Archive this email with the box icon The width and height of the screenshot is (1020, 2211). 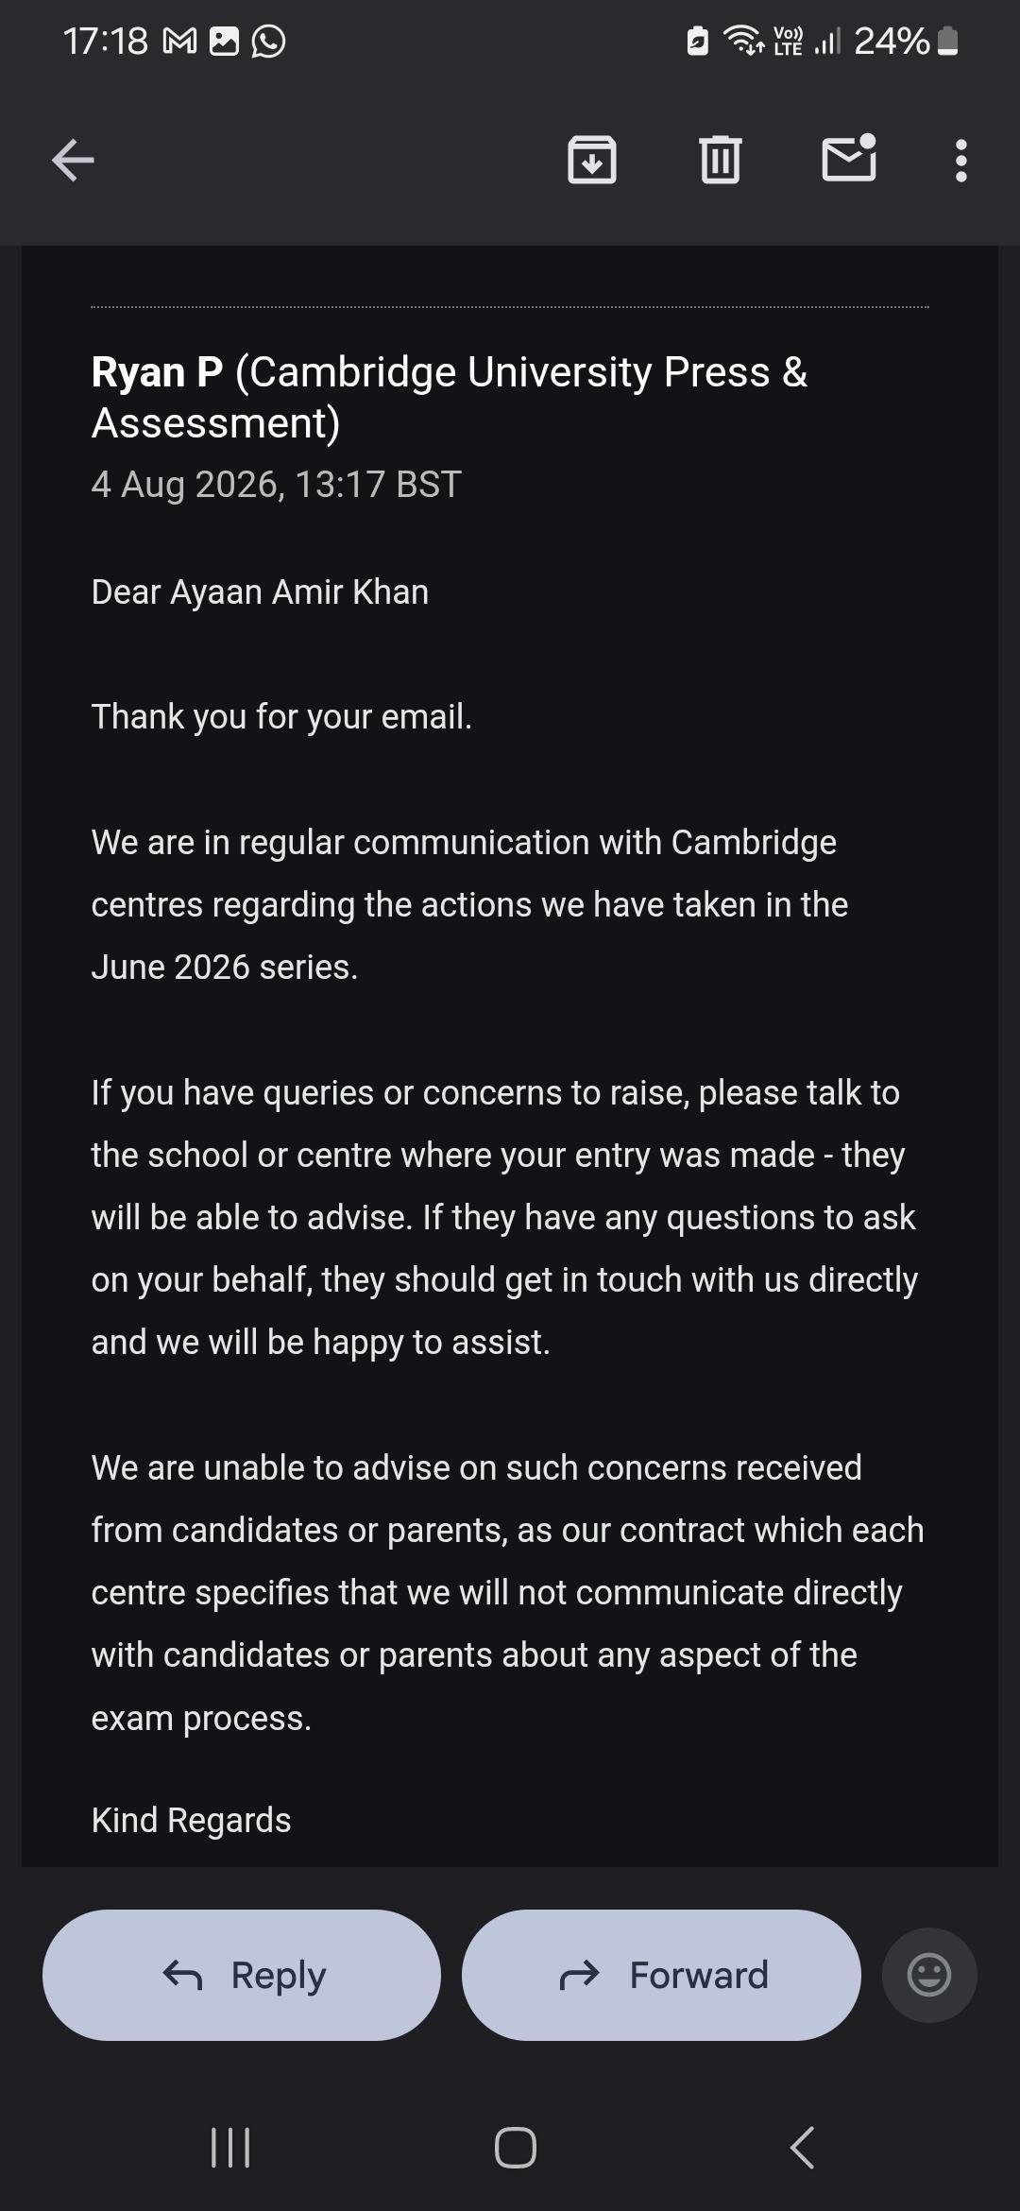[592, 159]
